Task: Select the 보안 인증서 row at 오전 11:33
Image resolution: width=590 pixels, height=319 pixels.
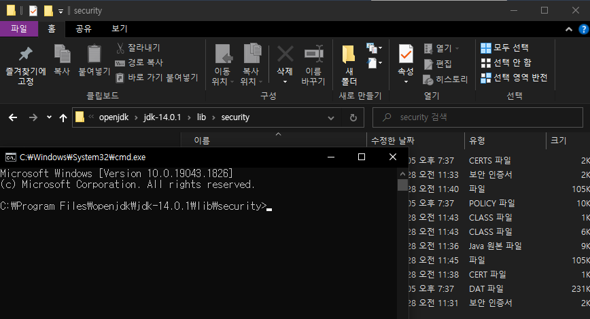Action: click(x=499, y=174)
